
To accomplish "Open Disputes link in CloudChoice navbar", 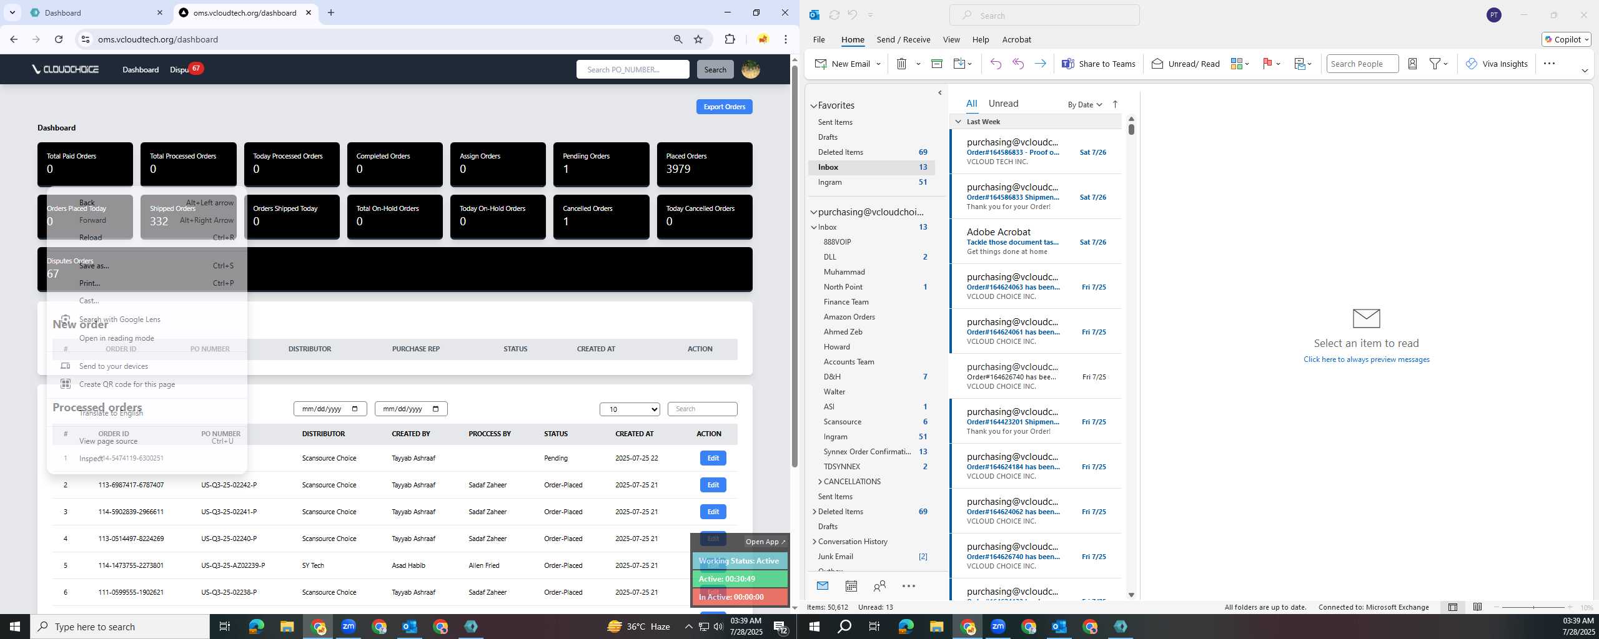I will tap(179, 69).
